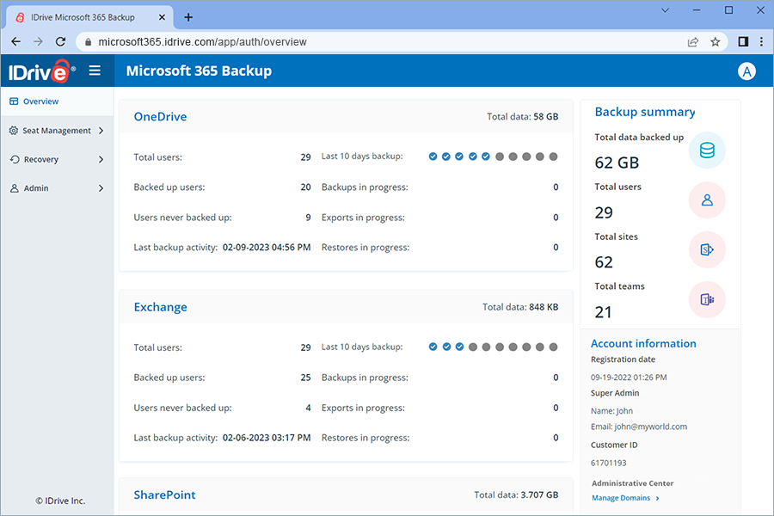Viewport: 774px width, 516px height.
Task: Open the tab search chevron
Action: coord(665,10)
